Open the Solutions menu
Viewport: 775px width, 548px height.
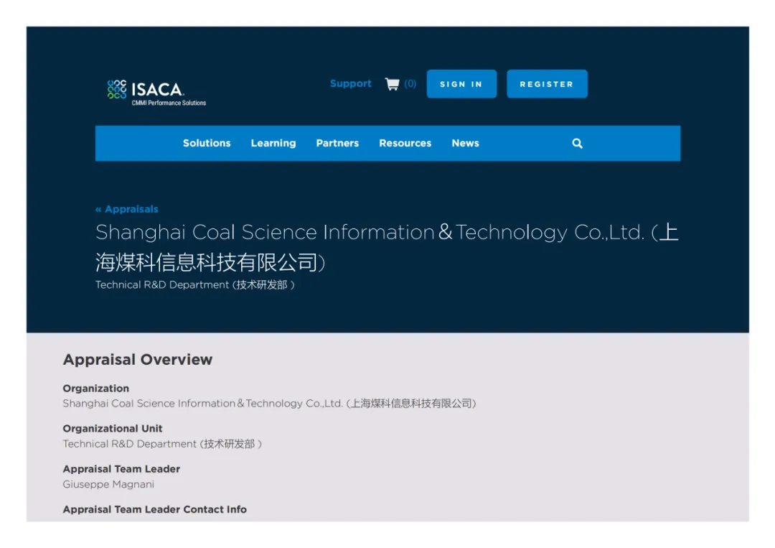point(207,144)
